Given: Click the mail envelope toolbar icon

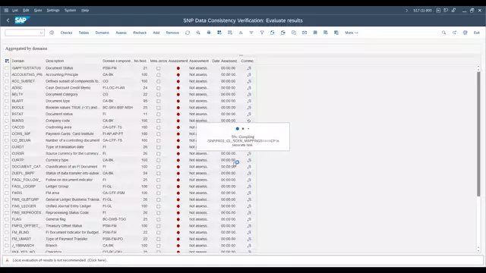Looking at the screenshot, I should [x=305, y=33].
